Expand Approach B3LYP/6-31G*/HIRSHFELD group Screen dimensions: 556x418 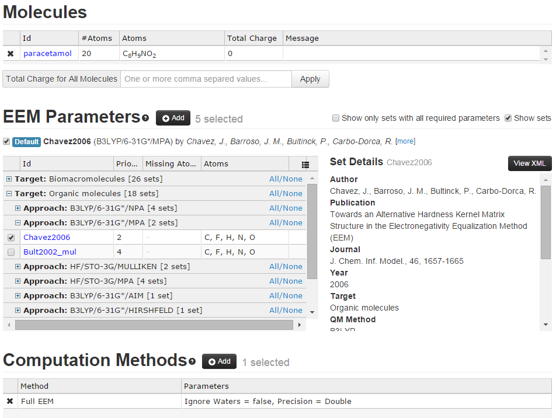coord(18,310)
